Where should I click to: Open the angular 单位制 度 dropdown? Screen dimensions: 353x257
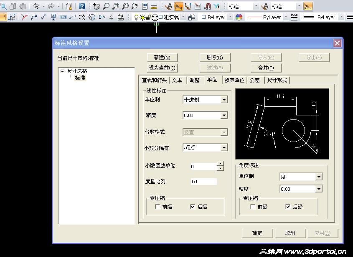[x=319, y=177]
